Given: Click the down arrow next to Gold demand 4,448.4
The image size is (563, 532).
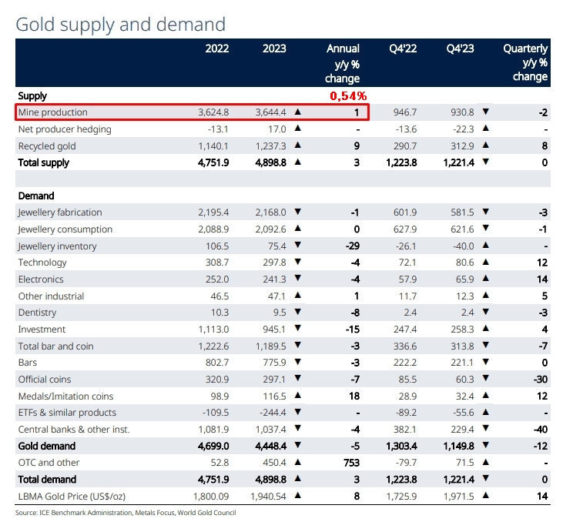Looking at the screenshot, I should (298, 446).
